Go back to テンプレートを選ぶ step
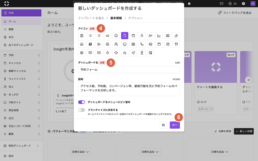The height and width of the screenshot is (161, 258). click(91, 18)
